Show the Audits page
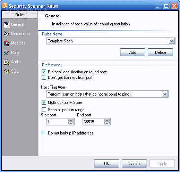The image size is (180, 172). tap(16, 62)
